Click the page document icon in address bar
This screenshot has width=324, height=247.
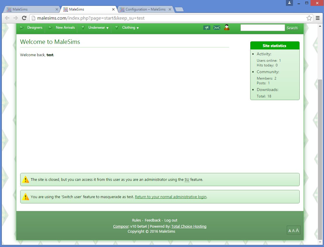click(x=33, y=18)
